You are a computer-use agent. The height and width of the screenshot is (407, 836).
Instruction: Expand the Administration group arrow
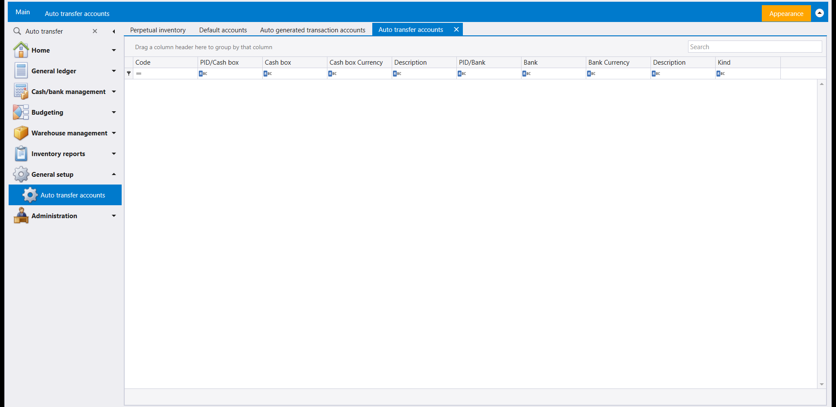coord(114,216)
